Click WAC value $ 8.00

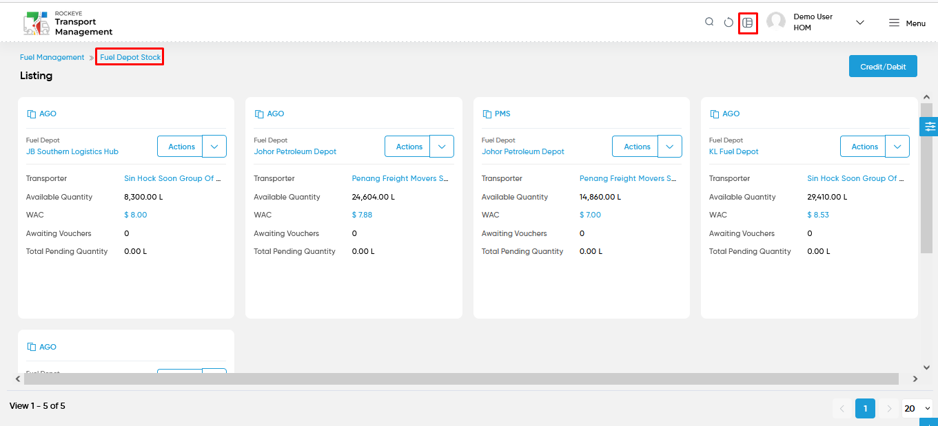pos(136,215)
